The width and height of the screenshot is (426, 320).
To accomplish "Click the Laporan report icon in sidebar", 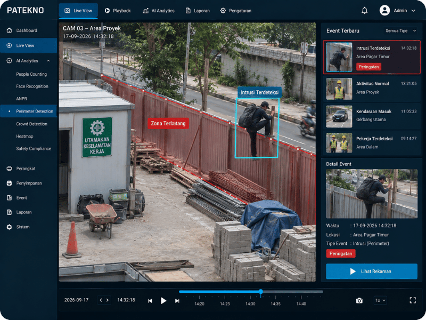I will pyautogui.click(x=9, y=212).
